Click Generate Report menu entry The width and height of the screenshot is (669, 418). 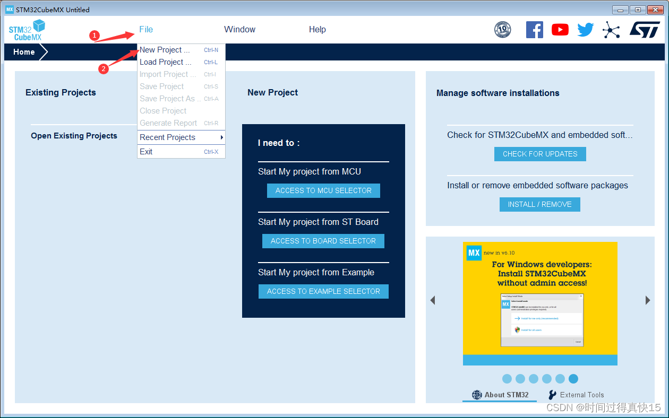[x=181, y=123]
